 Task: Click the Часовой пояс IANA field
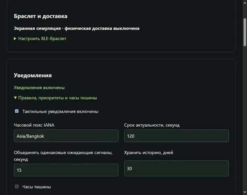pyautogui.click(x=66, y=136)
